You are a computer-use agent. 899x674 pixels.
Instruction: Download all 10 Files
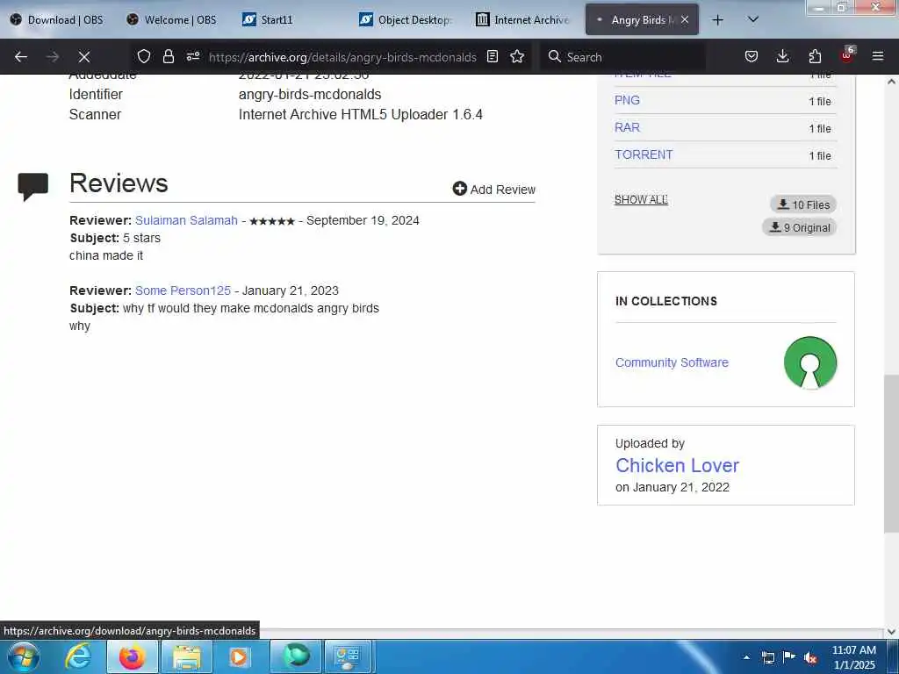tap(803, 204)
